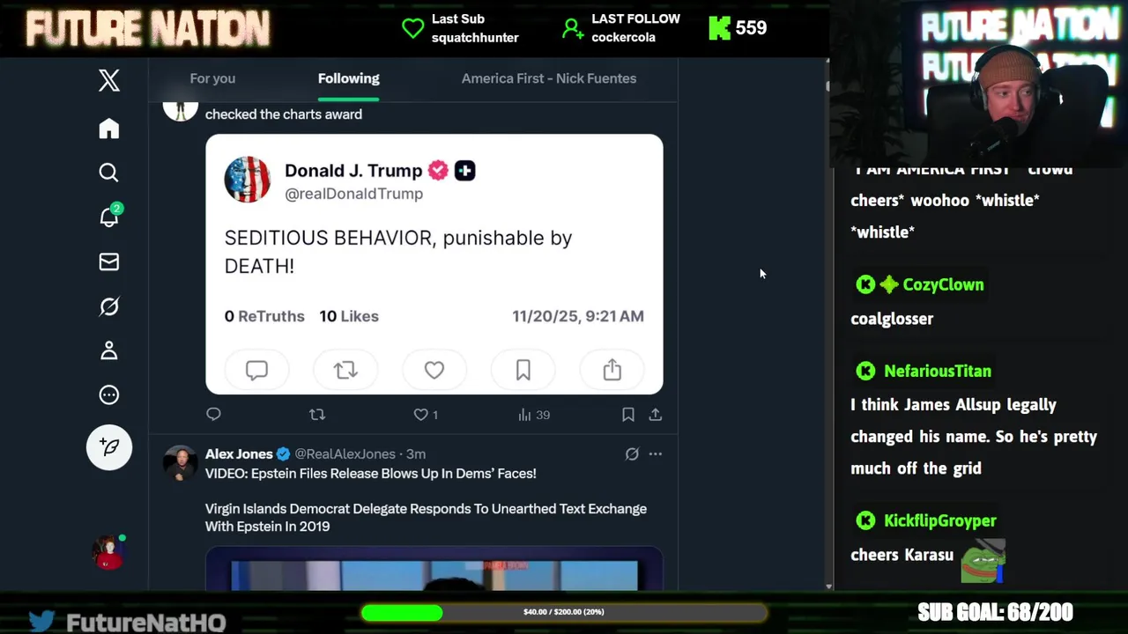Click Pepe emote in KickflipGroyper message
The width and height of the screenshot is (1128, 634).
(983, 560)
